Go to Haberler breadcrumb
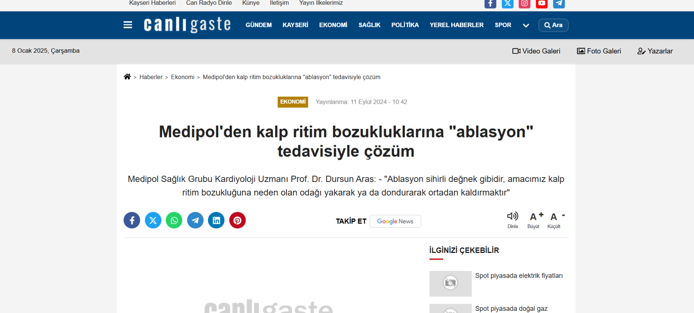The height and width of the screenshot is (313, 694). [x=151, y=77]
